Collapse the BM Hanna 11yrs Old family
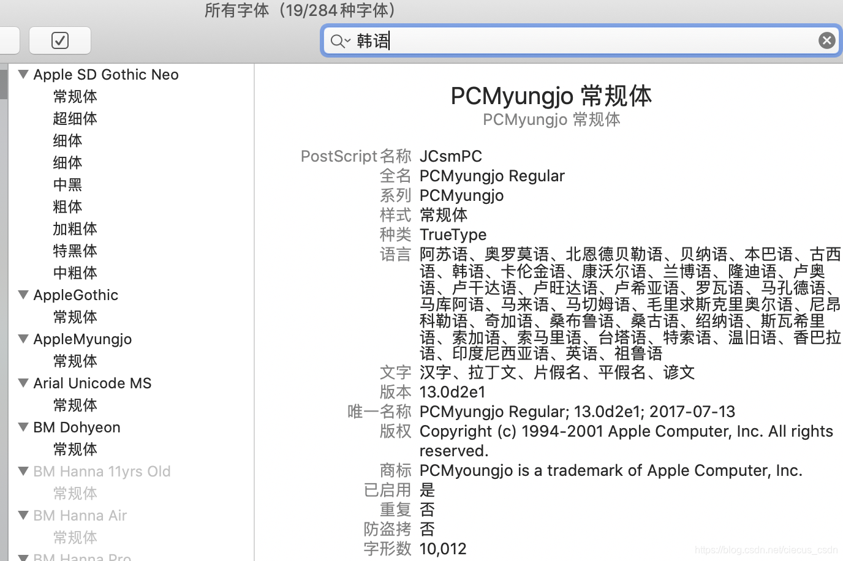Screen dimensions: 843x561 coord(24,471)
